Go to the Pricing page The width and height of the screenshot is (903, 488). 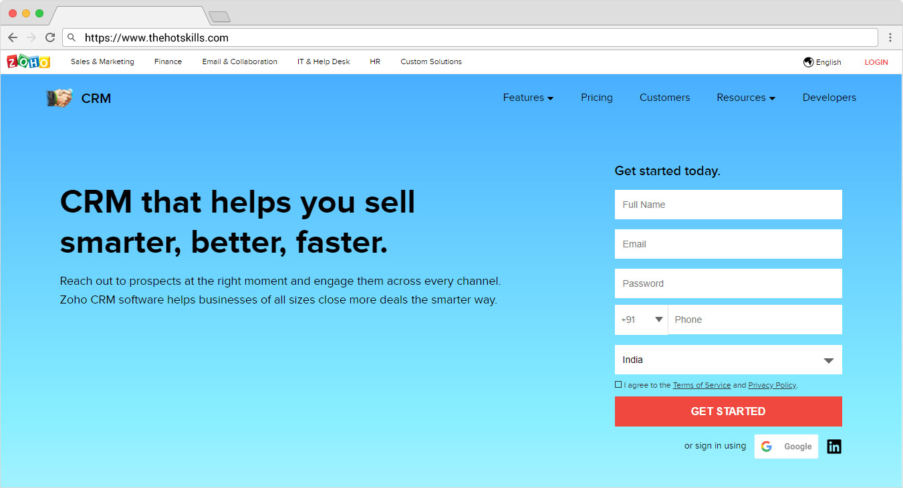[x=597, y=98]
